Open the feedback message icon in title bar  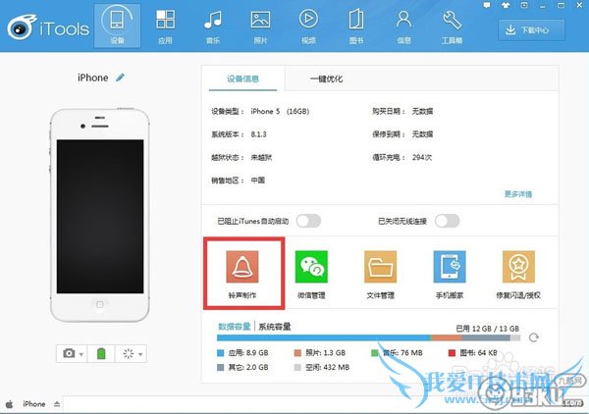pyautogui.click(x=487, y=5)
